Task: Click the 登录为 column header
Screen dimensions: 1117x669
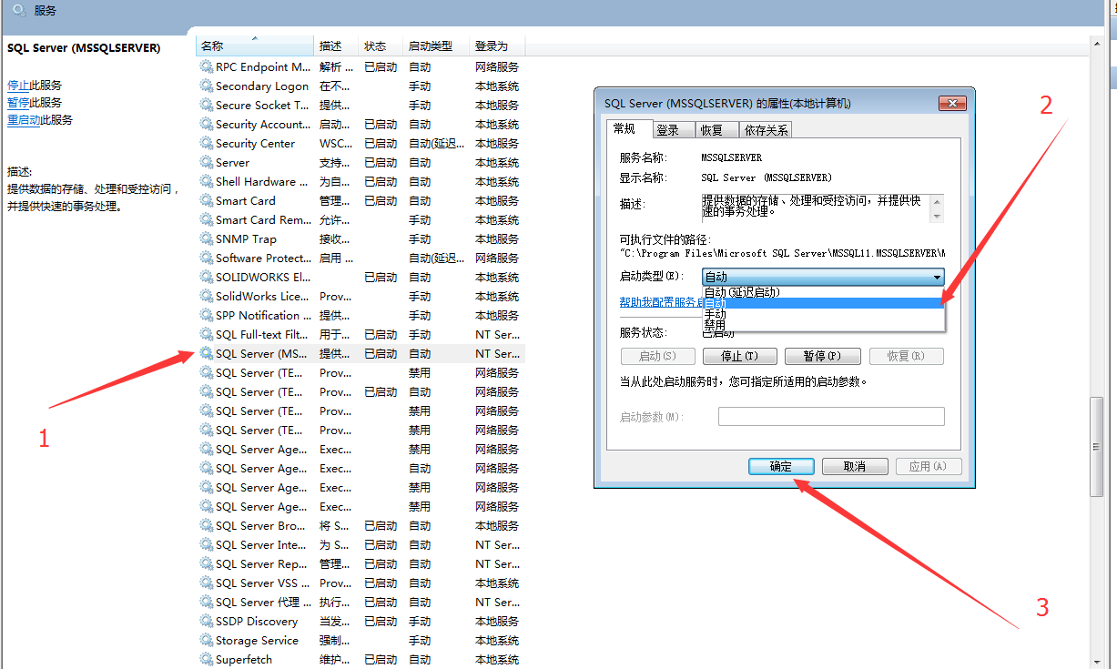Action: pyautogui.click(x=498, y=46)
